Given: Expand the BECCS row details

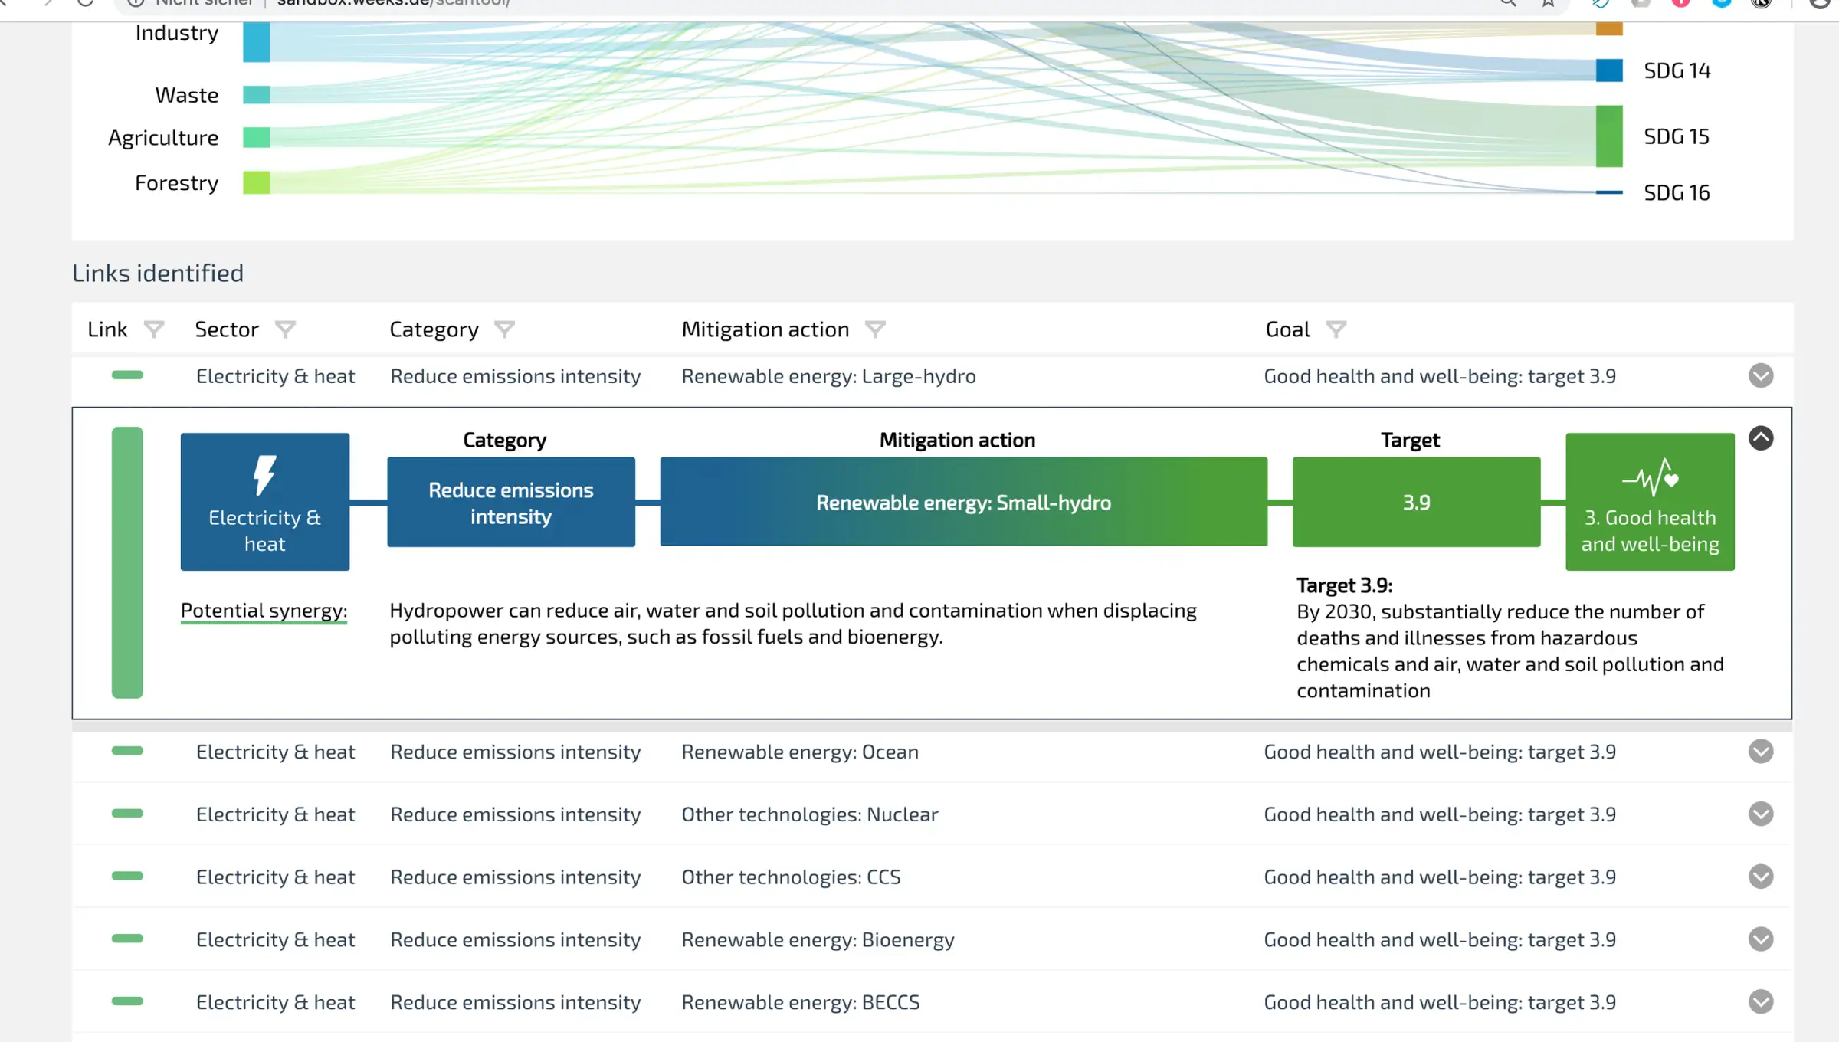Looking at the screenshot, I should pos(1761,1001).
